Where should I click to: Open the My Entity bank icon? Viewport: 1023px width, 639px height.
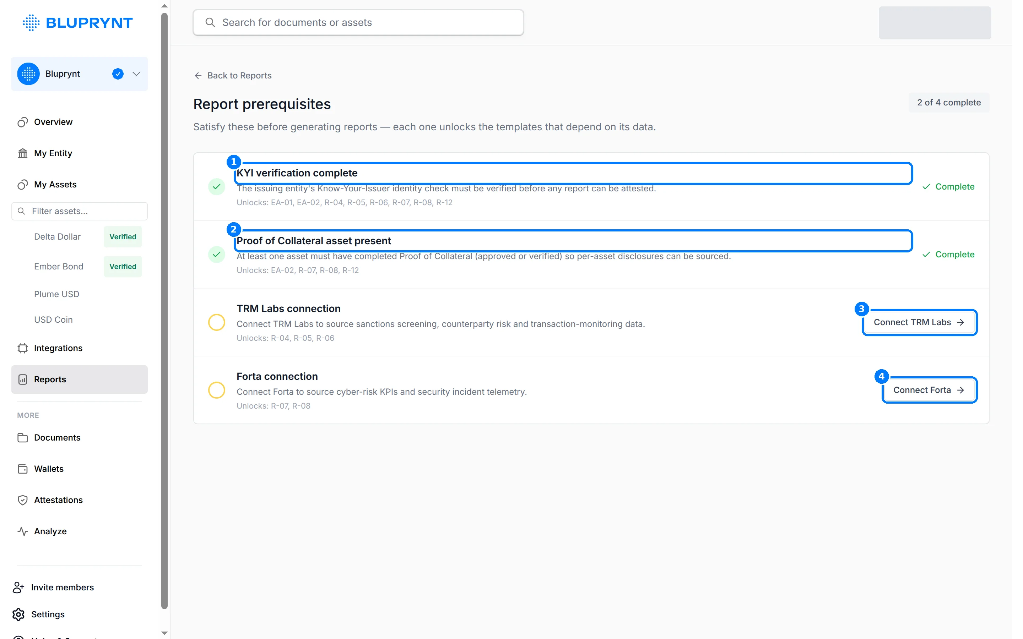pos(22,153)
